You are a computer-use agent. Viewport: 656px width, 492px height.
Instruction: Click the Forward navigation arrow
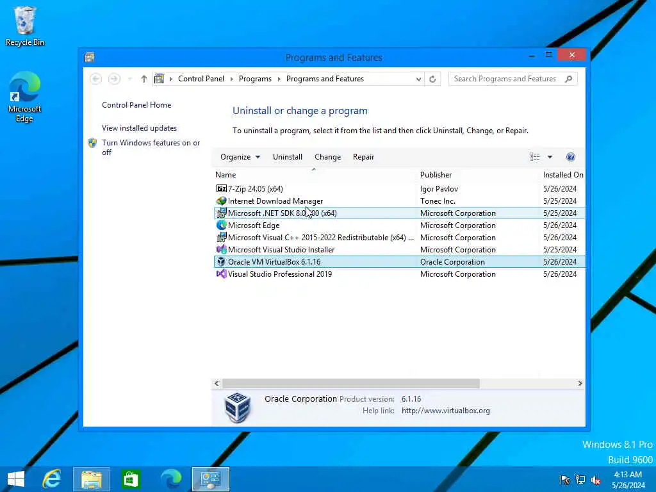tap(114, 79)
